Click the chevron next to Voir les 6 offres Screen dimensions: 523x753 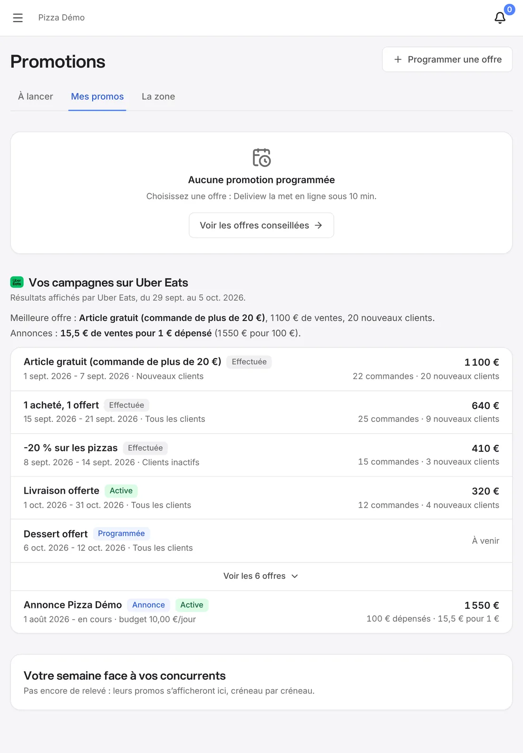295,576
